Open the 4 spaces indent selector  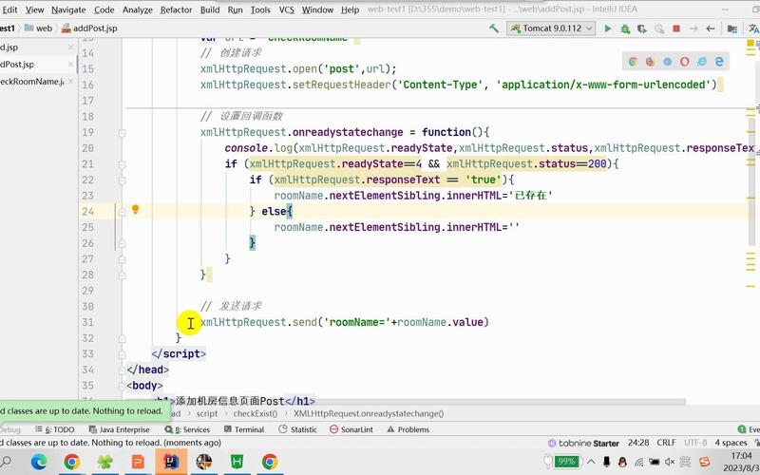pos(731,443)
